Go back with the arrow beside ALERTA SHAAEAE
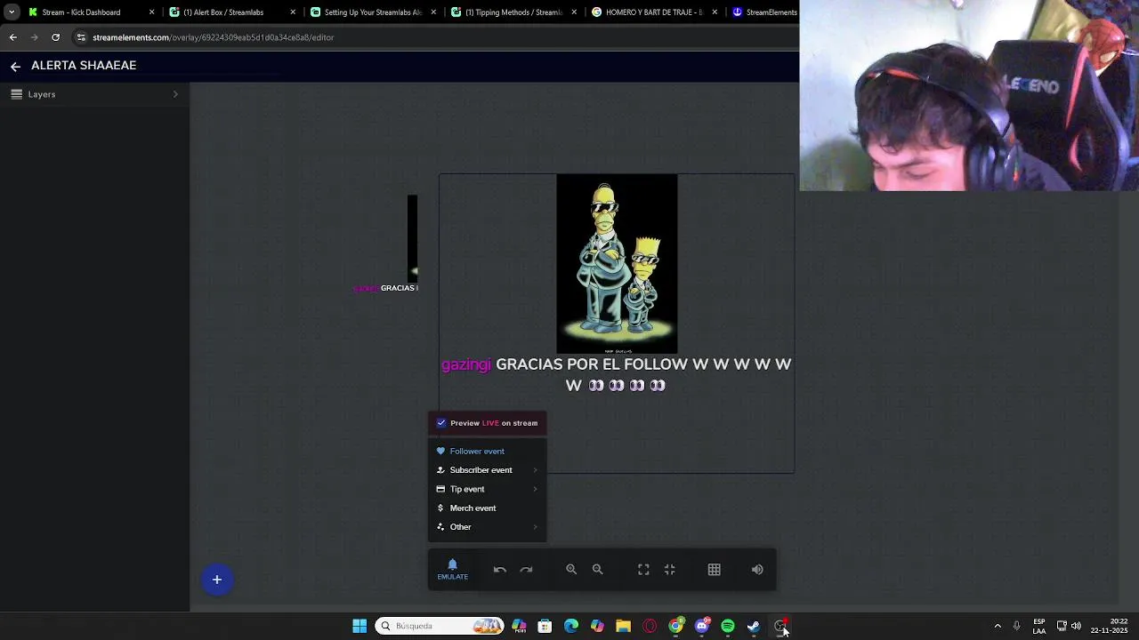This screenshot has width=1139, height=640. coord(15,66)
